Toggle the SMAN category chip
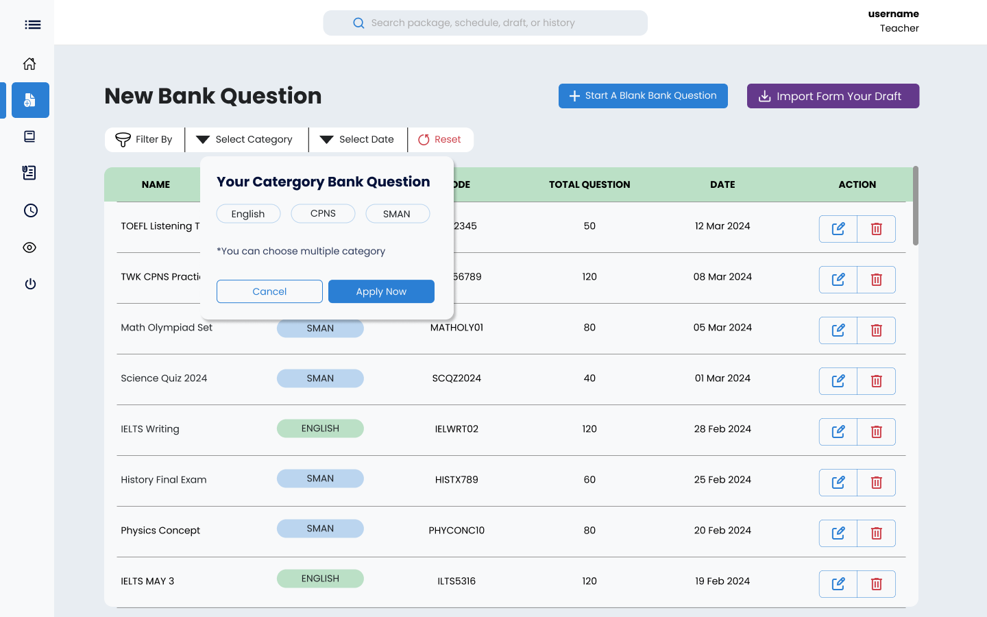Image resolution: width=987 pixels, height=617 pixels. tap(398, 214)
